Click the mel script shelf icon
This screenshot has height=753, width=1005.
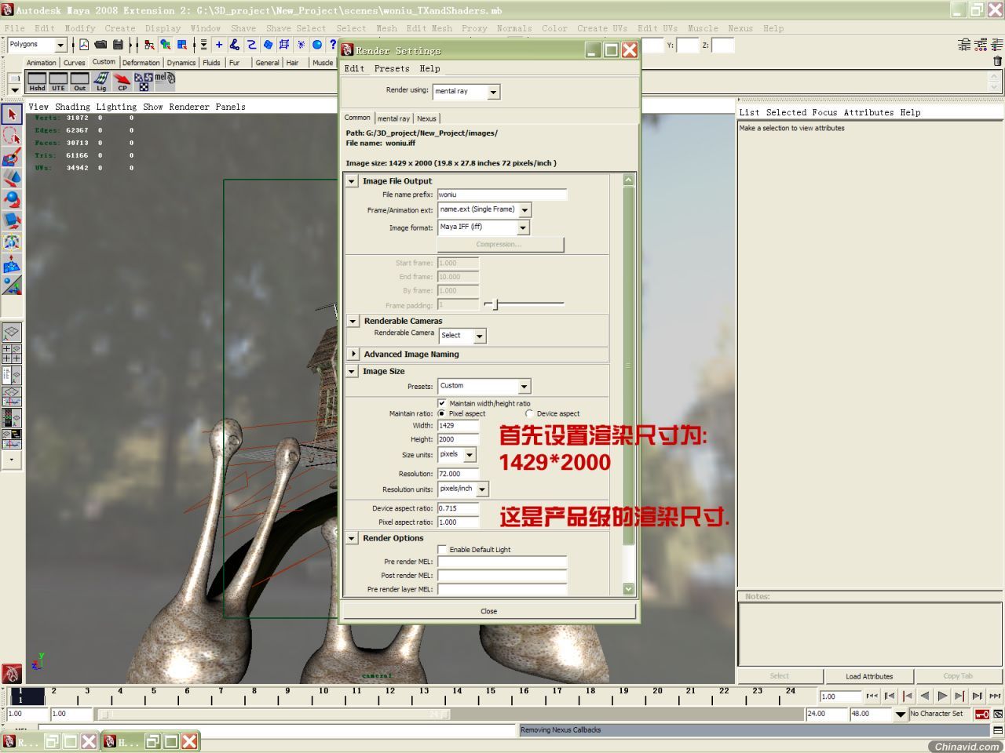165,80
